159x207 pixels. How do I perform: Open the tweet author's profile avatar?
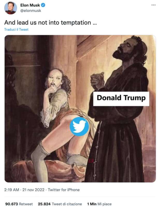coord(11,8)
